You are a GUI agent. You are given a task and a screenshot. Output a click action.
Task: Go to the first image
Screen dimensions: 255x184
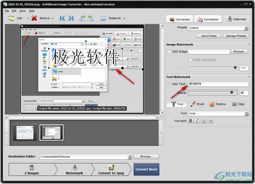point(62,18)
